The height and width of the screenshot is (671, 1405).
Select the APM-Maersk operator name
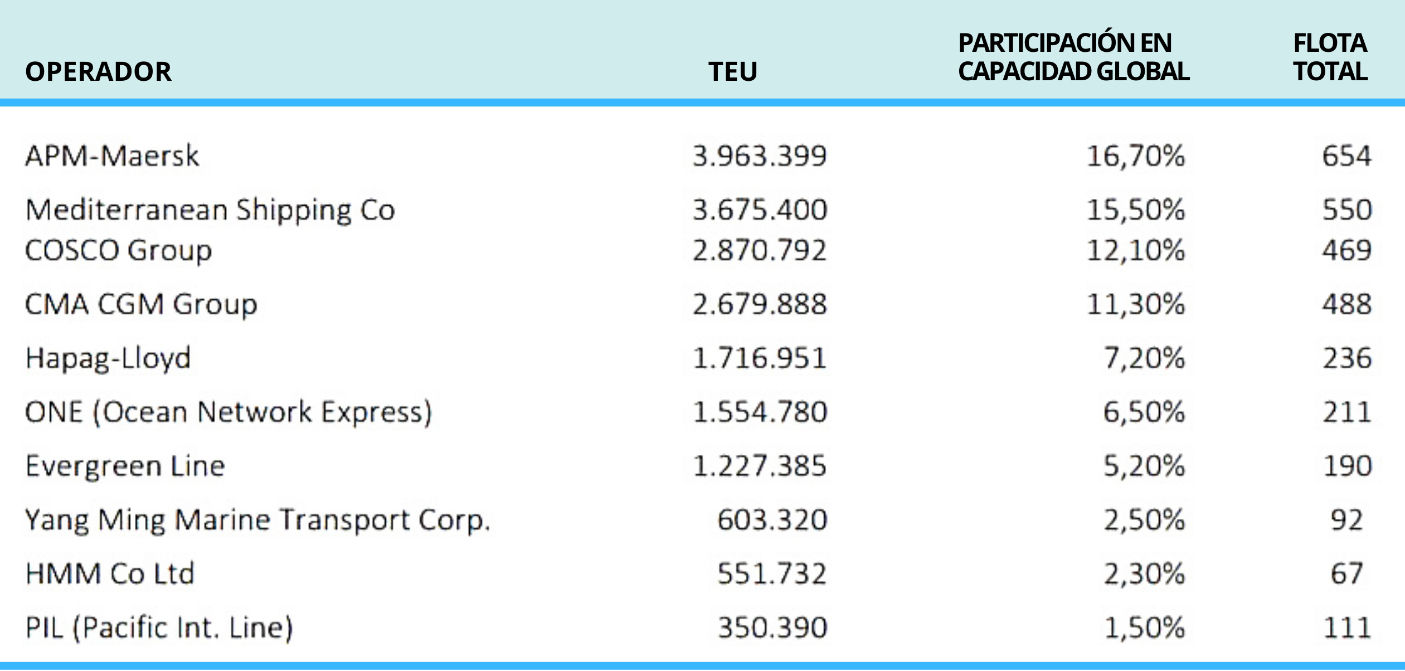112,155
